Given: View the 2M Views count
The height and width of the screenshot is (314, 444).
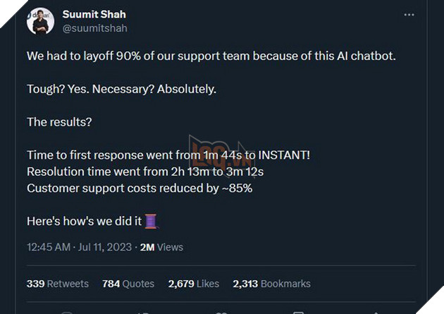Looking at the screenshot, I should click(161, 247).
